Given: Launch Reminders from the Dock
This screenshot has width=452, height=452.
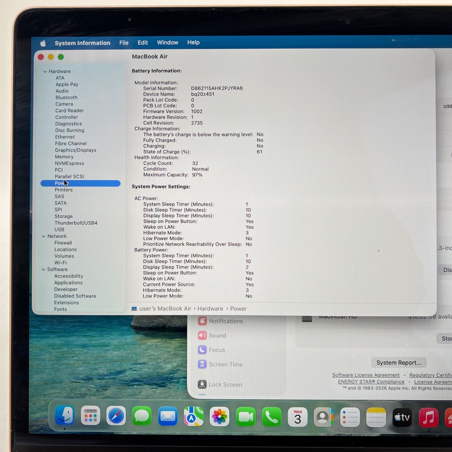Looking at the screenshot, I should pos(350,417).
